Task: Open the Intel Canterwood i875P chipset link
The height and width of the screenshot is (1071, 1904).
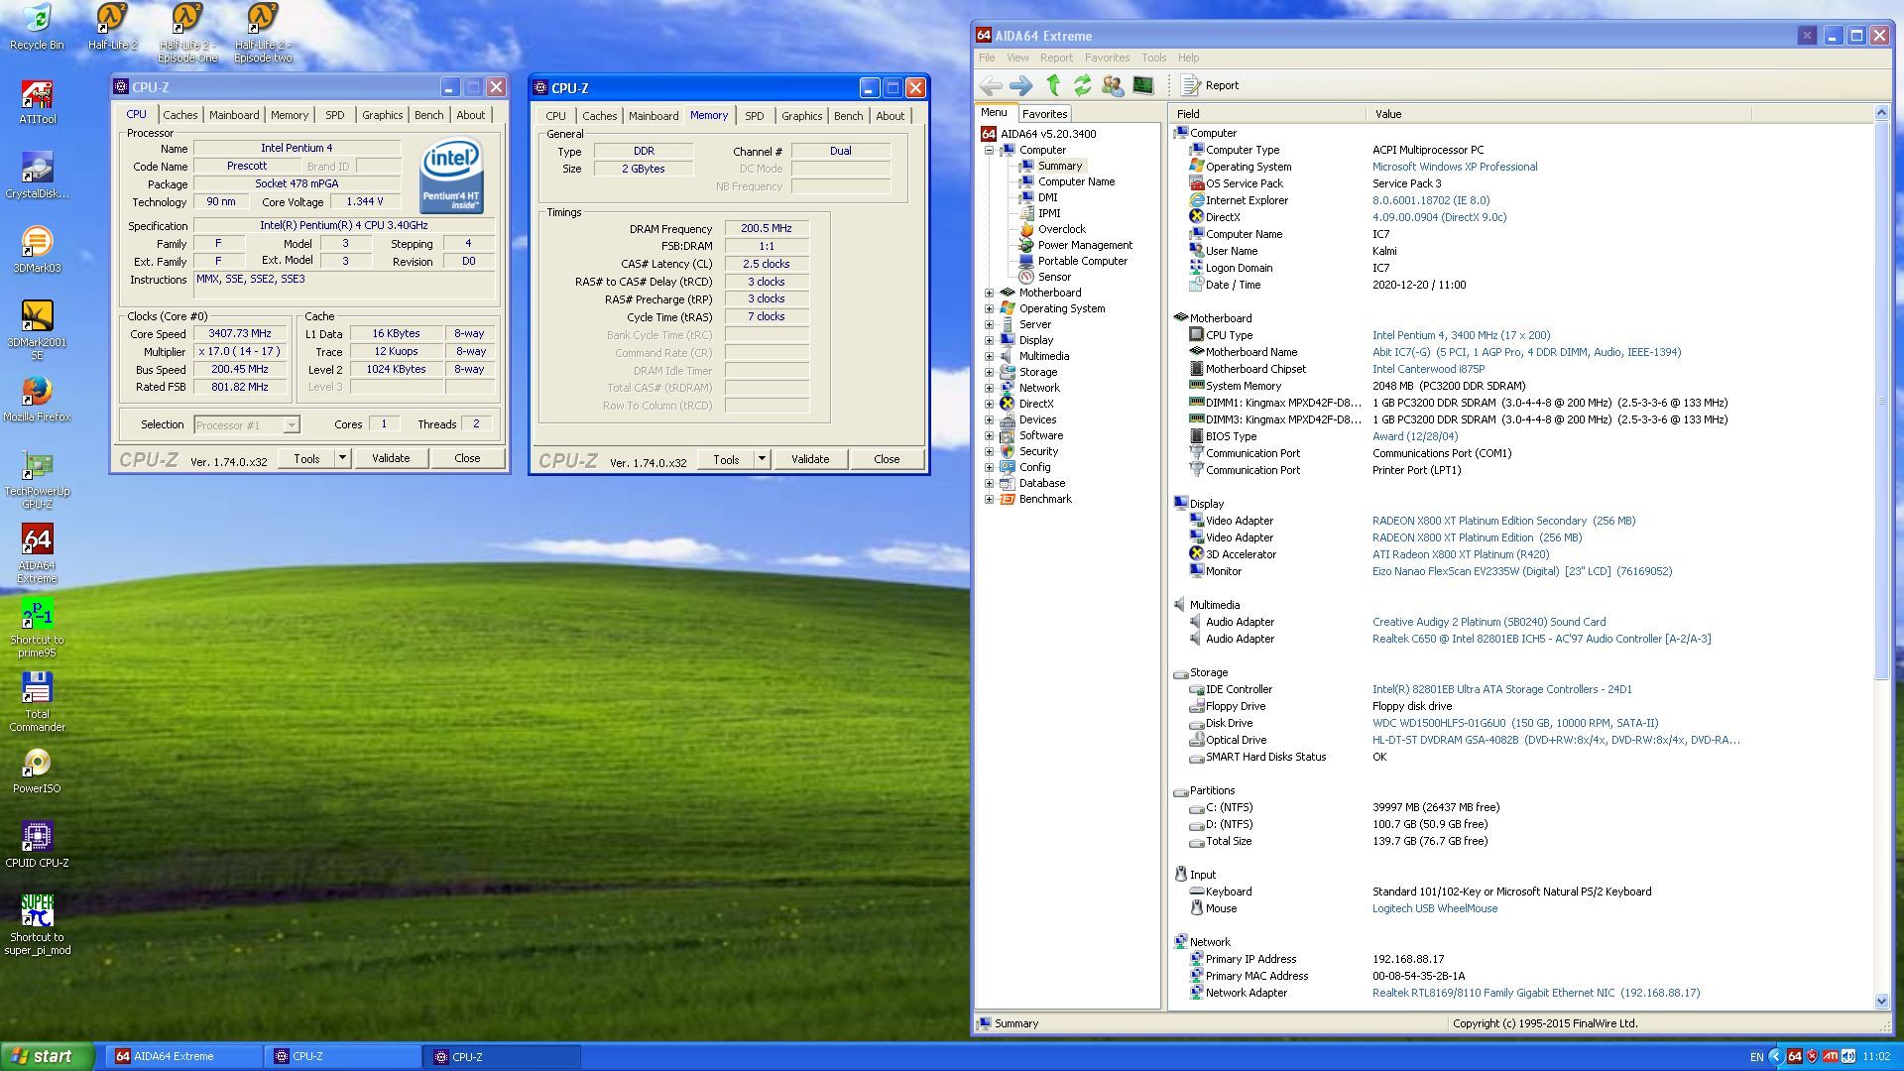Action: click(1428, 369)
